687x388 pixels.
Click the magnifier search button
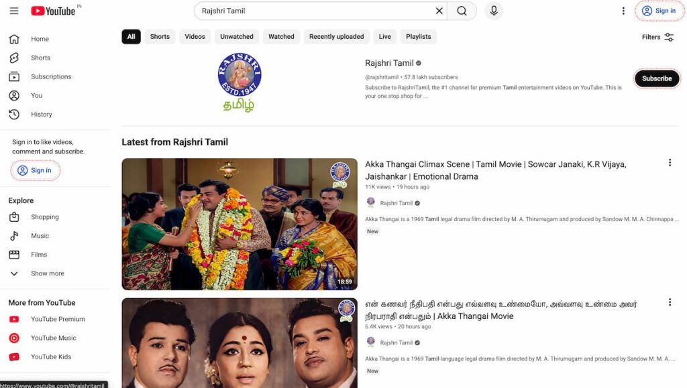coord(462,11)
